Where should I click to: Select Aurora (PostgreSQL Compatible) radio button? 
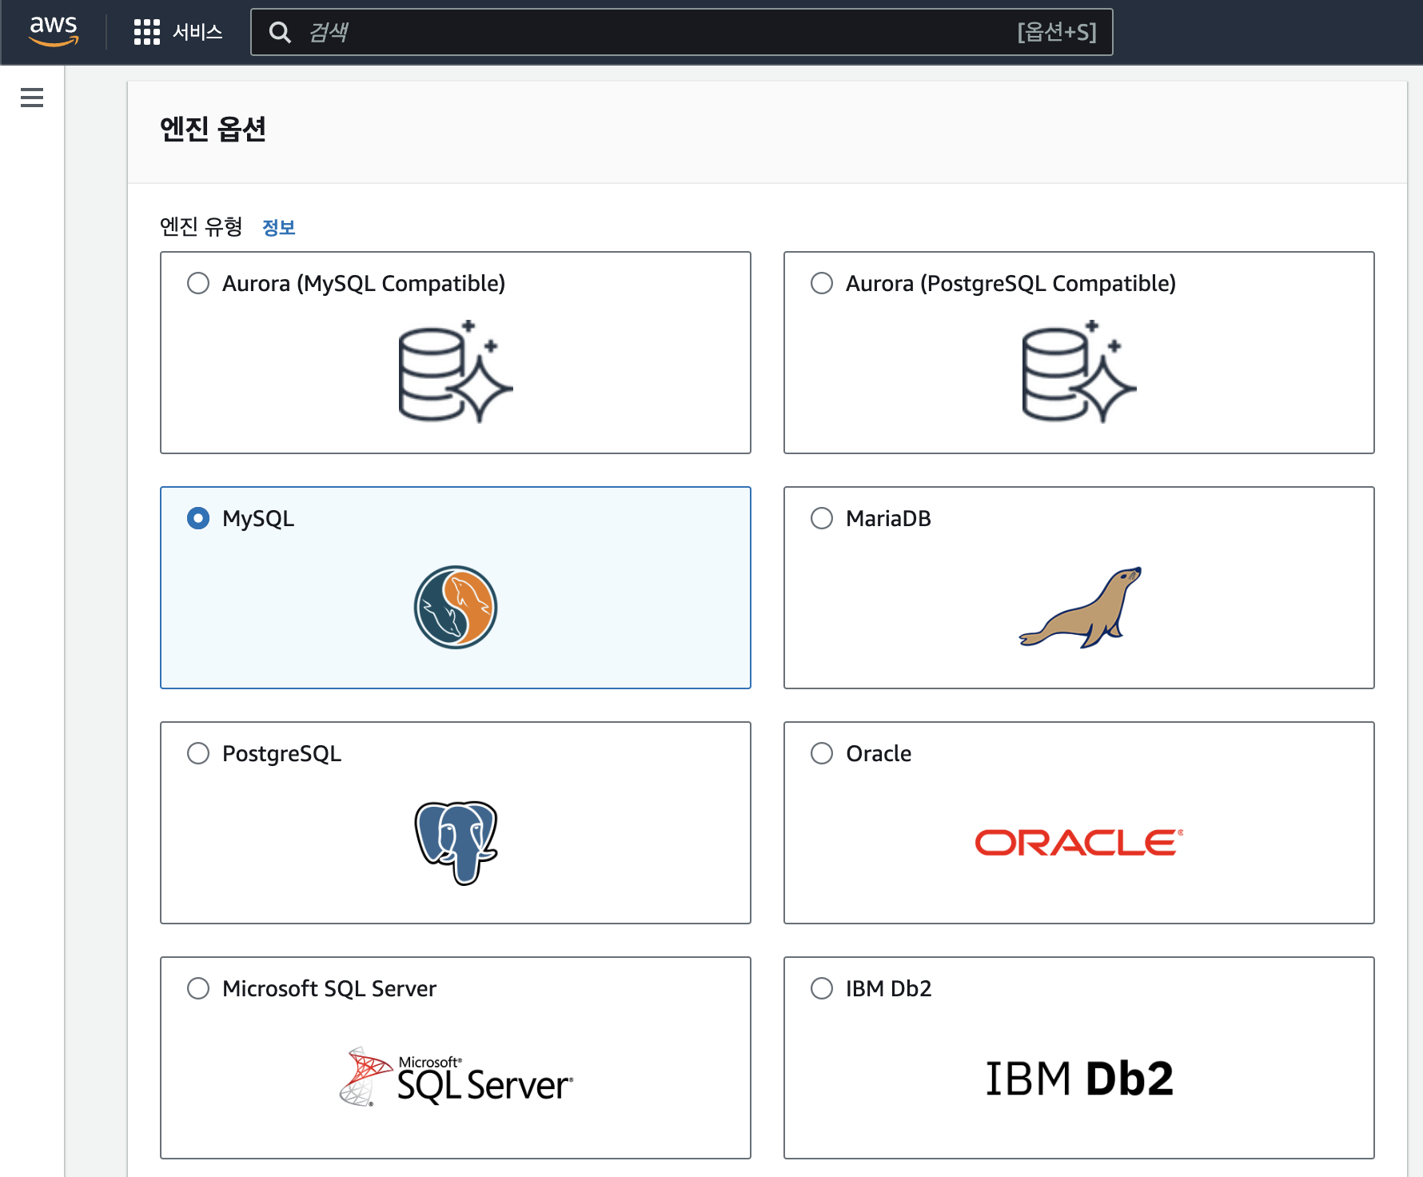click(x=822, y=283)
